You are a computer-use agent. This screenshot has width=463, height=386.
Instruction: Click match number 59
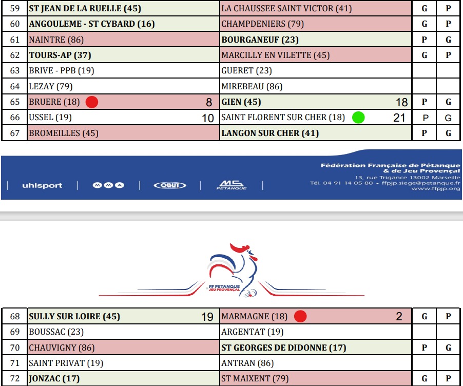point(15,8)
